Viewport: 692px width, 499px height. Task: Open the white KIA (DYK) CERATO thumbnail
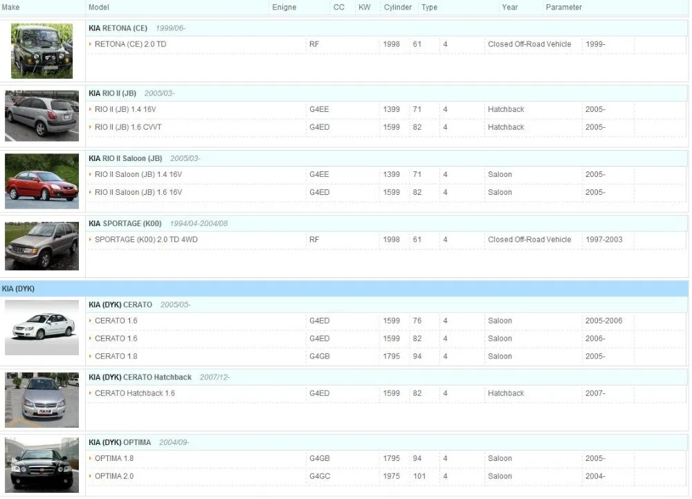pyautogui.click(x=42, y=328)
